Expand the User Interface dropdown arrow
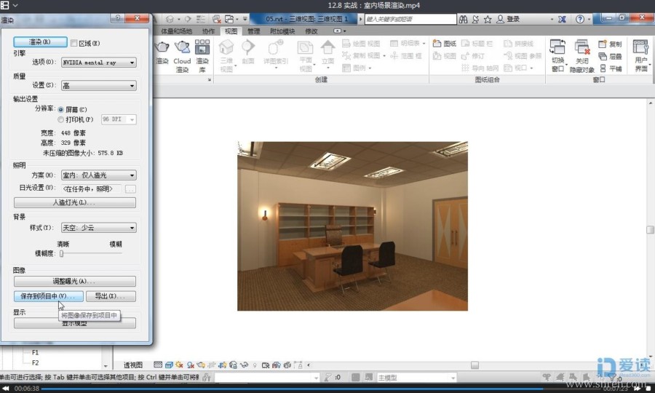Viewport: 655px width, 393px height. pos(650,65)
